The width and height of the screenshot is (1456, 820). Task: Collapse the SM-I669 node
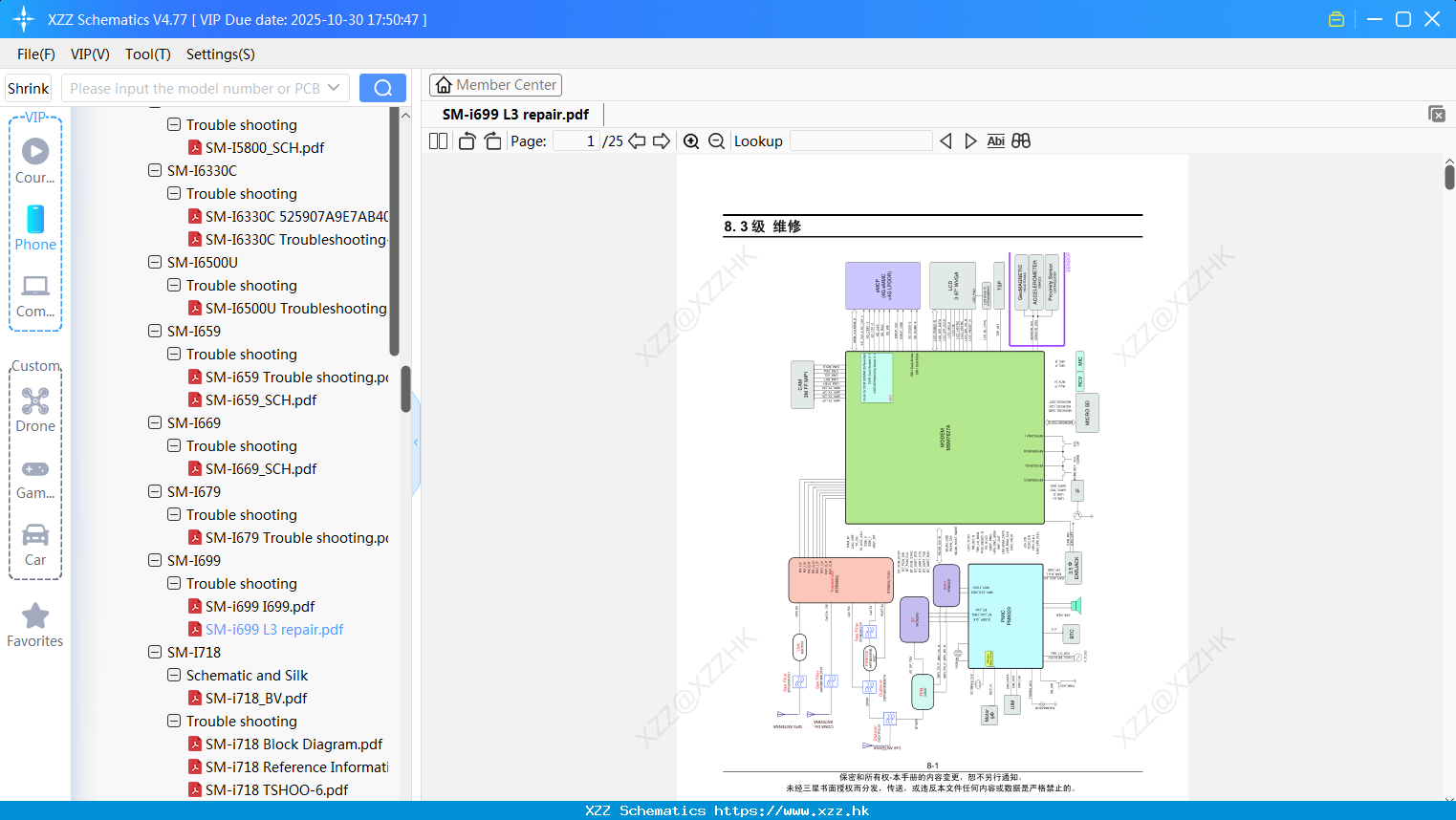tap(155, 422)
